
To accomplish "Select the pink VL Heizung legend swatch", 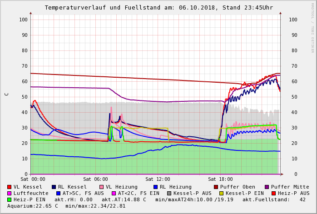I will (x=101, y=187).
